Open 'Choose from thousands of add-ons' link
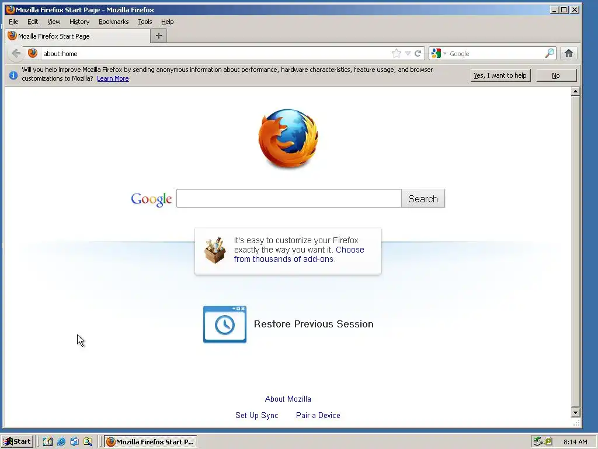 [299, 254]
